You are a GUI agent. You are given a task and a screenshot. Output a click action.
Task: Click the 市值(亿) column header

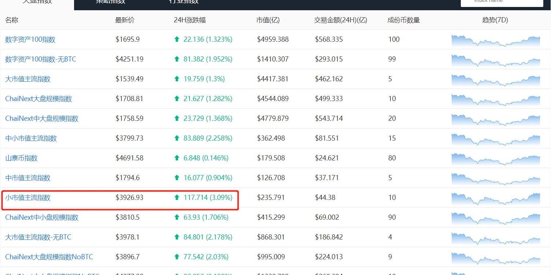coord(268,20)
